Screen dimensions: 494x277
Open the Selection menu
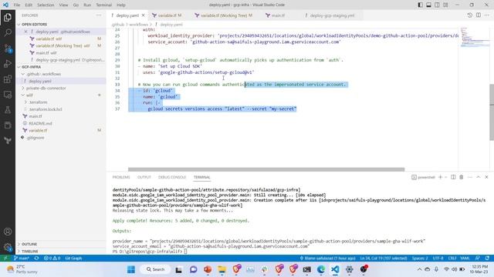point(46,5)
